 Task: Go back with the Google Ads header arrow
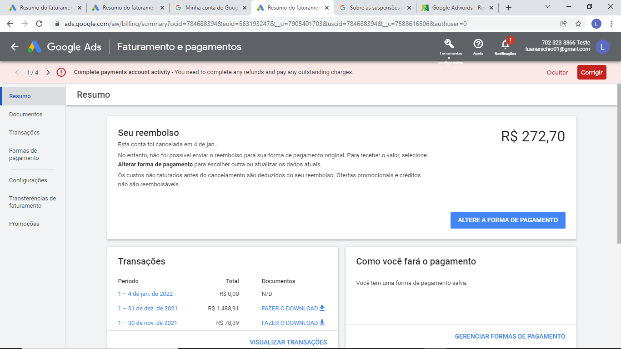point(15,47)
